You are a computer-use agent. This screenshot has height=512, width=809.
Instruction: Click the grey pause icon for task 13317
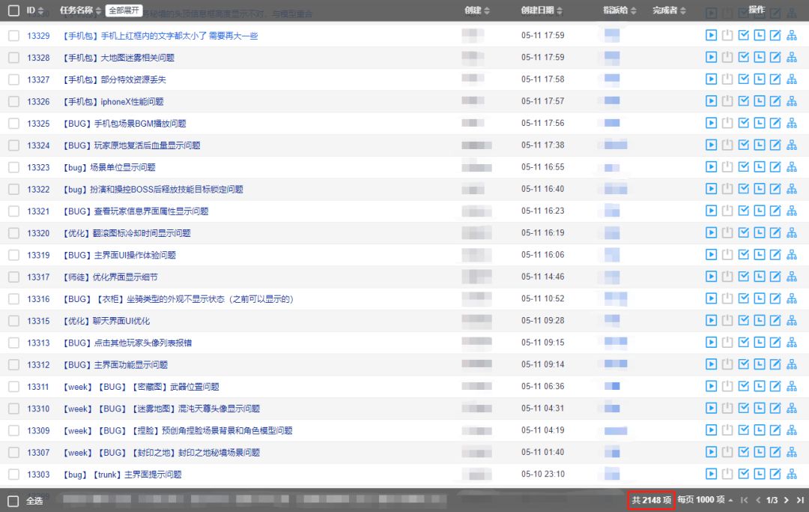(727, 277)
